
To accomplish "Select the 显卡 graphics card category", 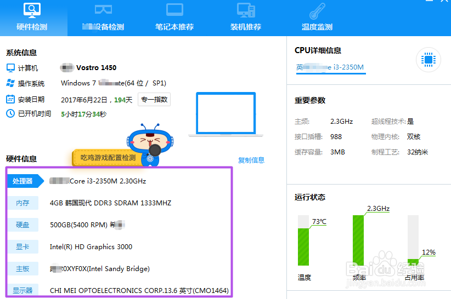I will point(22,247).
